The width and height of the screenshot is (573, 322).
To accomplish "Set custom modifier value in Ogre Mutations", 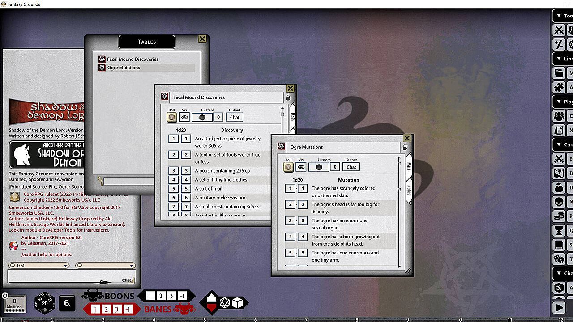I will pyautogui.click(x=335, y=167).
